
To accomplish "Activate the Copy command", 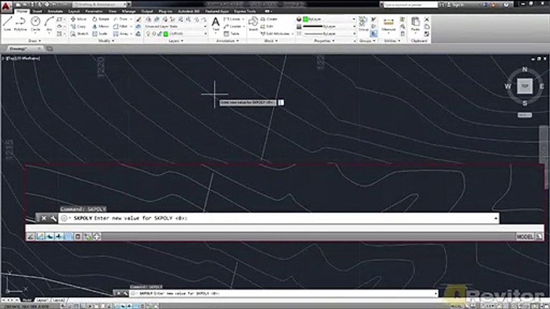I will (79, 26).
